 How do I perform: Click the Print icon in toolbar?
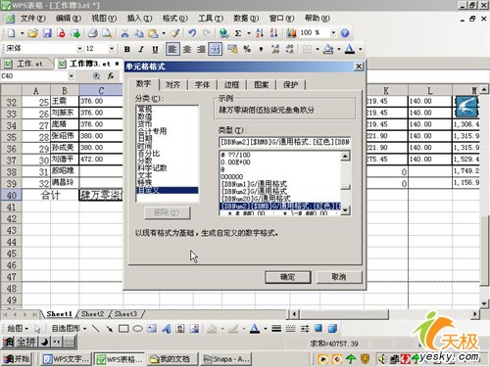(93, 33)
